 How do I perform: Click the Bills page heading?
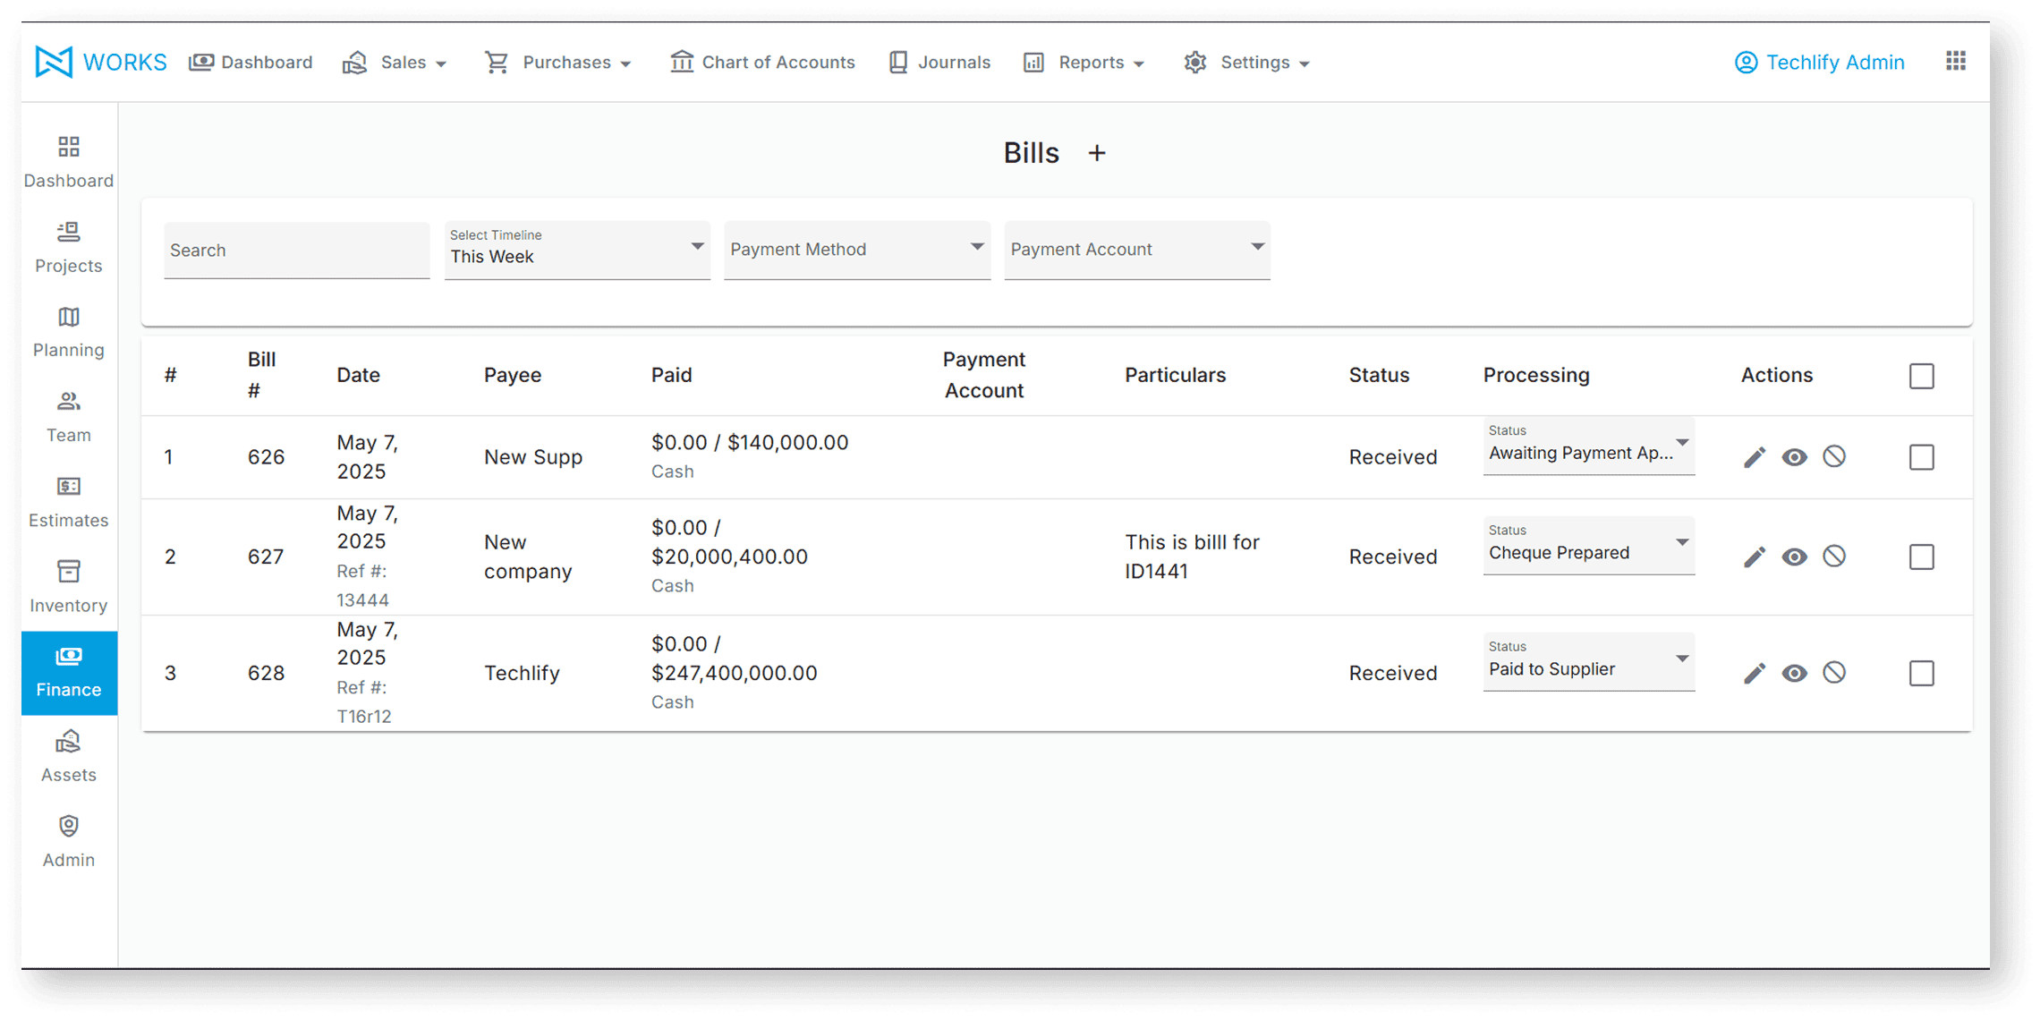point(1031,153)
